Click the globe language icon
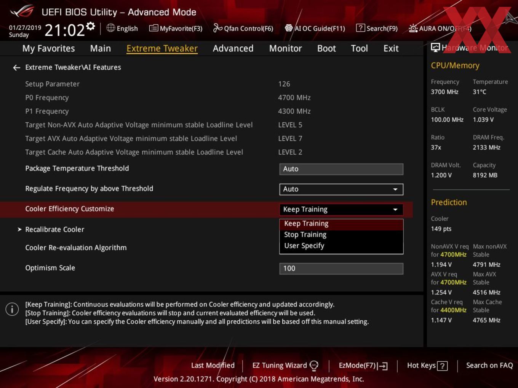This screenshot has width=518, height=388. click(x=110, y=28)
